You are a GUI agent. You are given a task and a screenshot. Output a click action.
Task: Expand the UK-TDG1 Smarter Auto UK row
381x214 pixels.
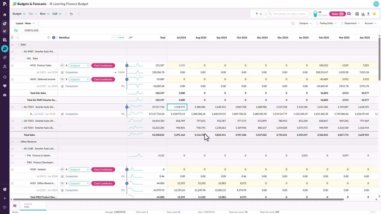click(22, 121)
